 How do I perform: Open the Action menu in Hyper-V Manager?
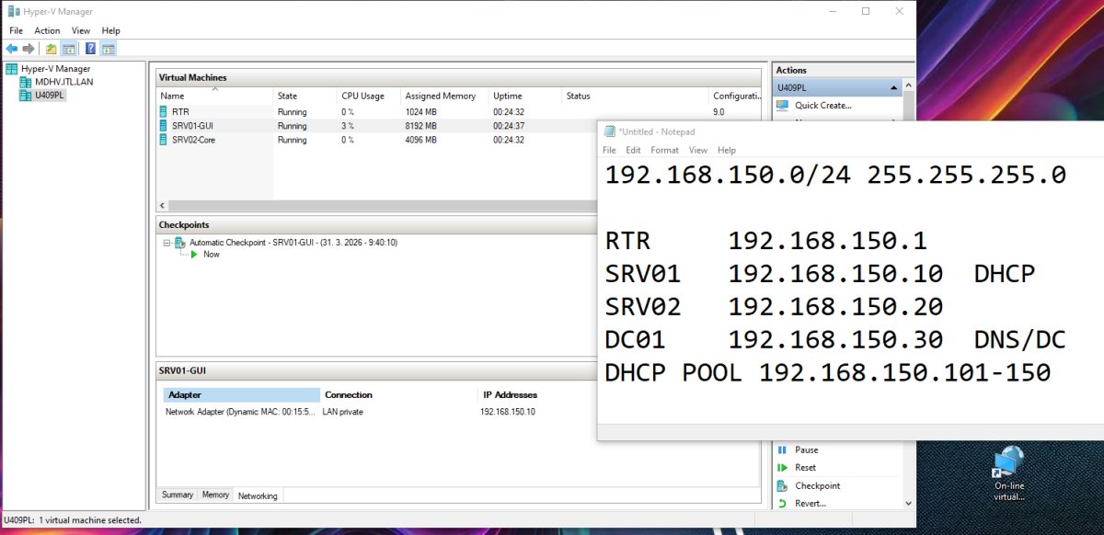47,30
